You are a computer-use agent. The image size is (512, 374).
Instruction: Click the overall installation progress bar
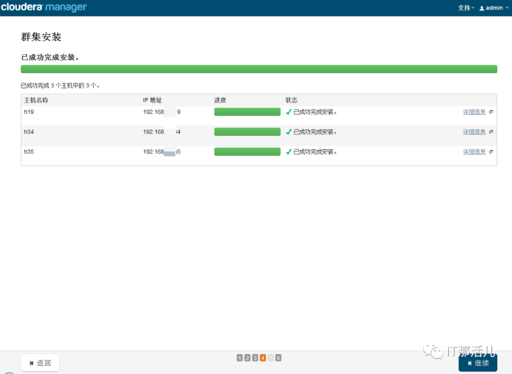coord(259,69)
